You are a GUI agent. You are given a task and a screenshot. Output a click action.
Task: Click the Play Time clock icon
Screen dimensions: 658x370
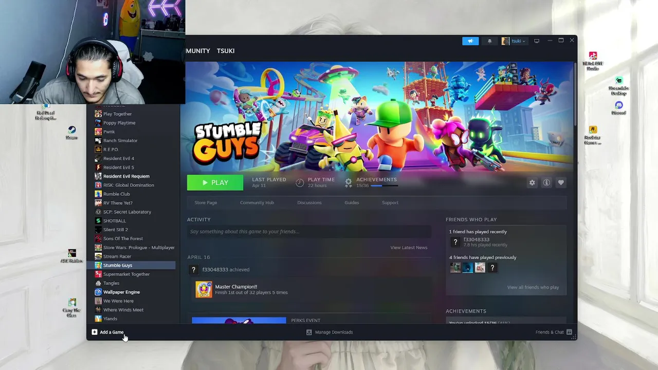(x=300, y=182)
